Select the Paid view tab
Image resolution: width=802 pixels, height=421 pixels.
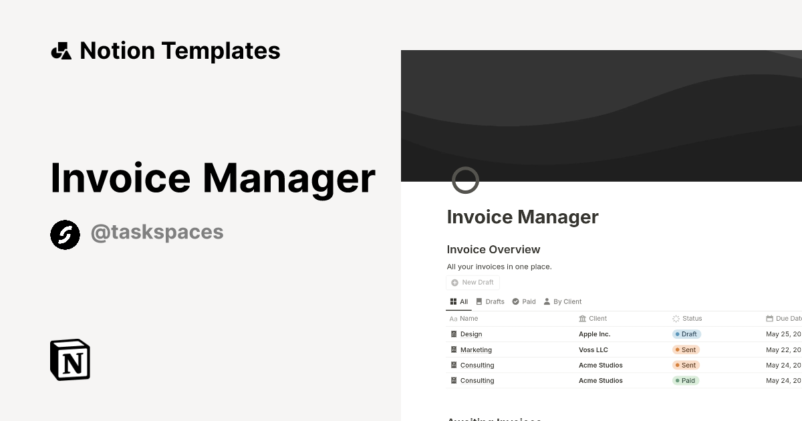(524, 301)
